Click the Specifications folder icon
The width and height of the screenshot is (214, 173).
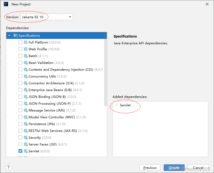tap(15, 36)
